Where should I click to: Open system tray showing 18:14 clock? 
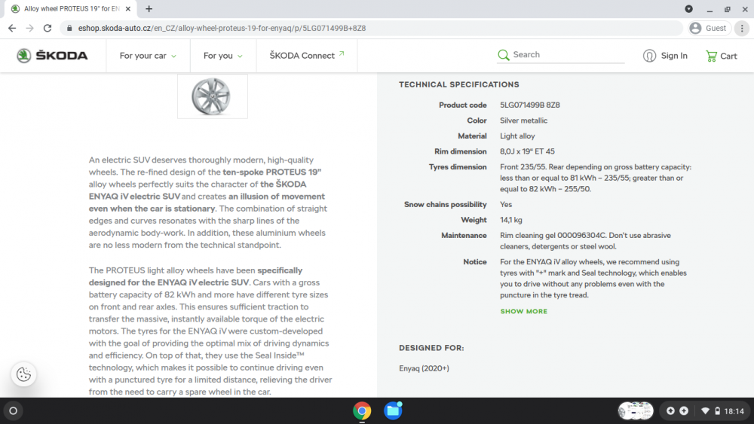(704, 411)
